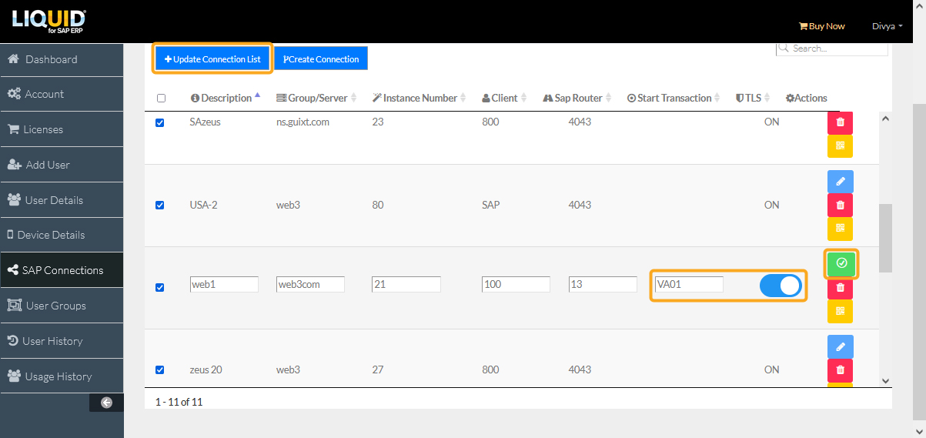This screenshot has width=926, height=438.
Task: Collapse sidebar with the left arrow icon
Action: tap(106, 402)
